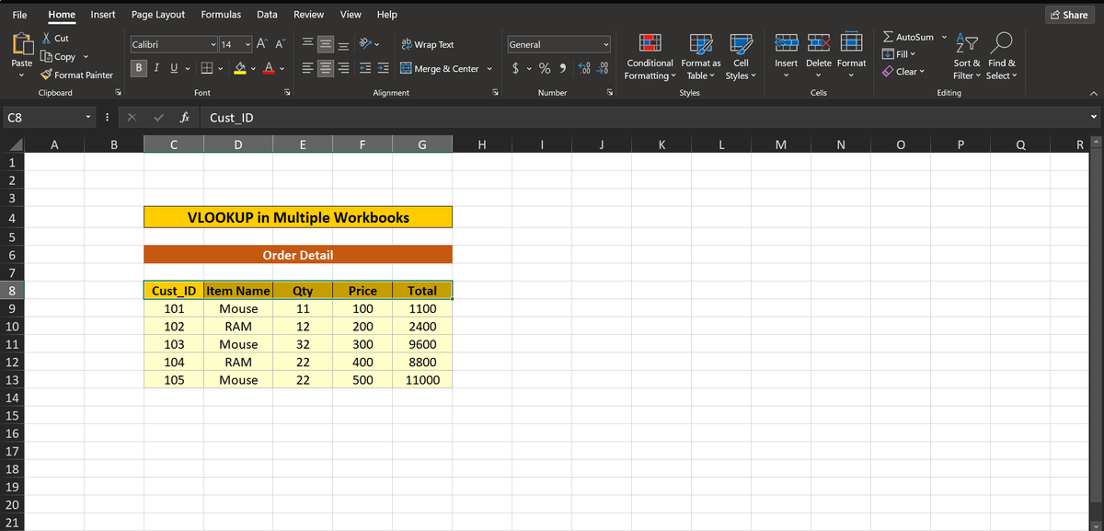The height and width of the screenshot is (531, 1104).
Task: Switch to the Insert tab
Action: click(x=103, y=14)
